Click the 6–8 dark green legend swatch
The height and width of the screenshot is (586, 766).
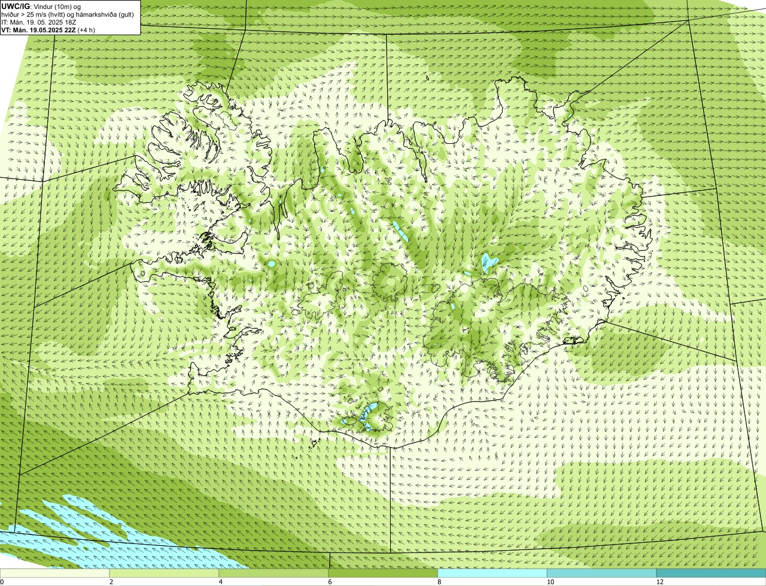coord(384,573)
